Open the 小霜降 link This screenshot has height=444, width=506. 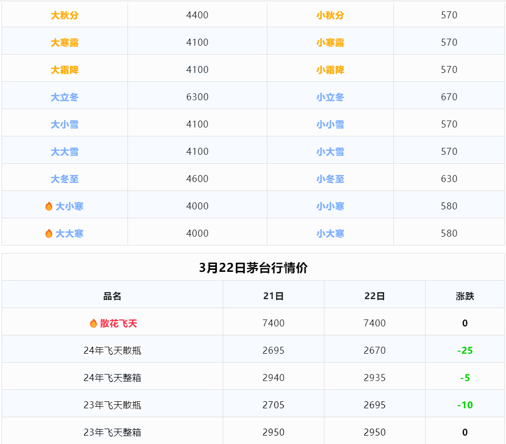[x=330, y=69]
